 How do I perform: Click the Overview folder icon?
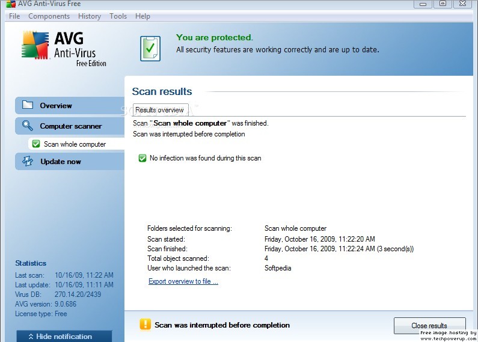[x=28, y=105]
